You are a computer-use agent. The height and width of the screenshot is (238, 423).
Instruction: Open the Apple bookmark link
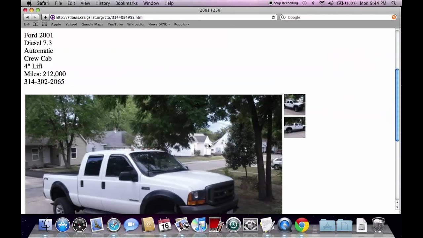(x=56, y=24)
